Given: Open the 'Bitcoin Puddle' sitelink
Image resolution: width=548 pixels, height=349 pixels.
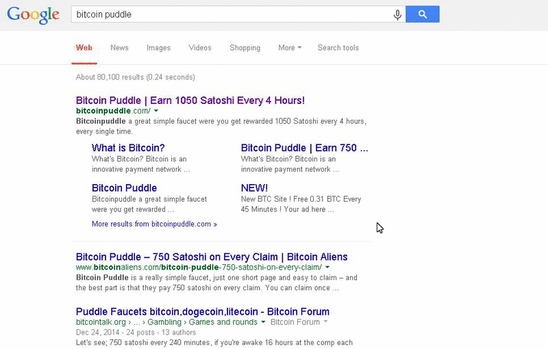Looking at the screenshot, I should [x=124, y=188].
